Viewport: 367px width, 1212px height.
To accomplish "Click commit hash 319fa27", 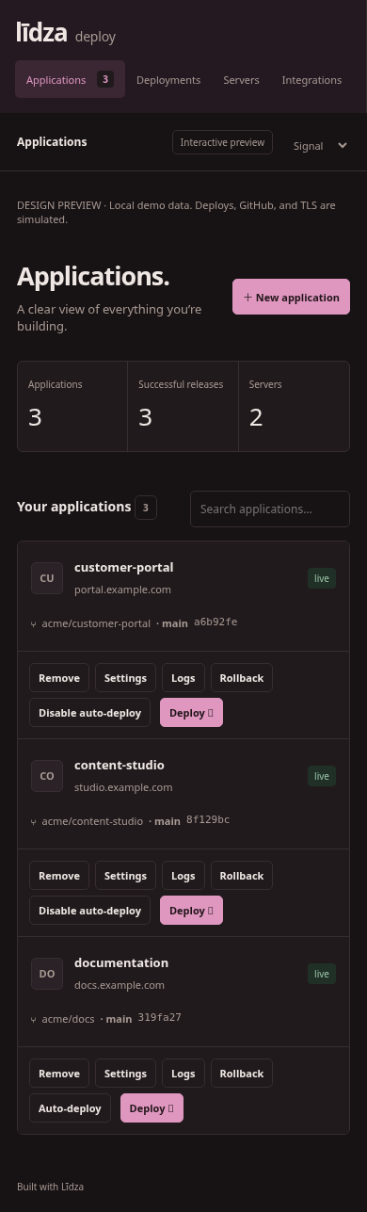I will [x=160, y=1018].
